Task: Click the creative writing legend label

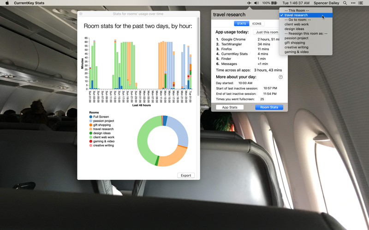Action: pos(103,145)
